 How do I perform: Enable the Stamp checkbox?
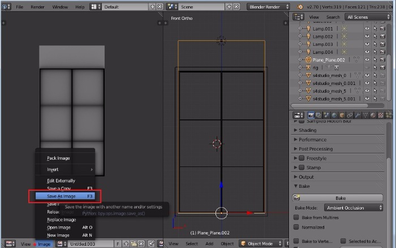[302, 168]
